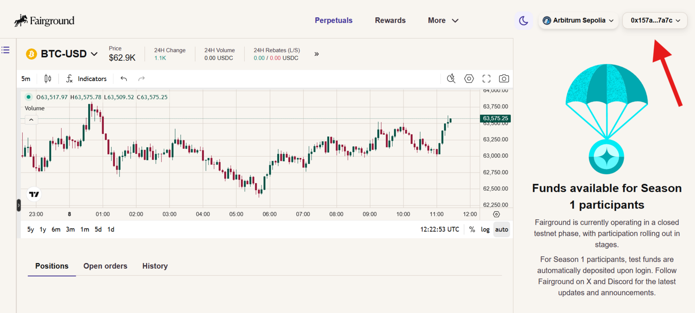Toggle the green status dot in OHLC legend
Viewport: 695px width, 313px height.
pyautogui.click(x=28, y=97)
